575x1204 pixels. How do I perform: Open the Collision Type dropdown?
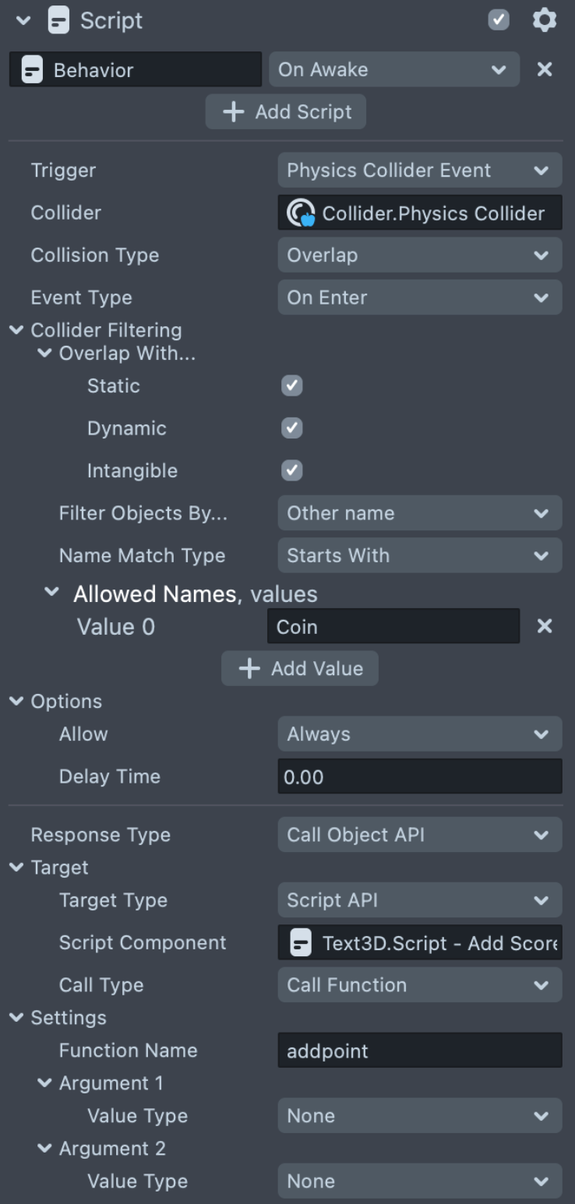[x=419, y=255]
